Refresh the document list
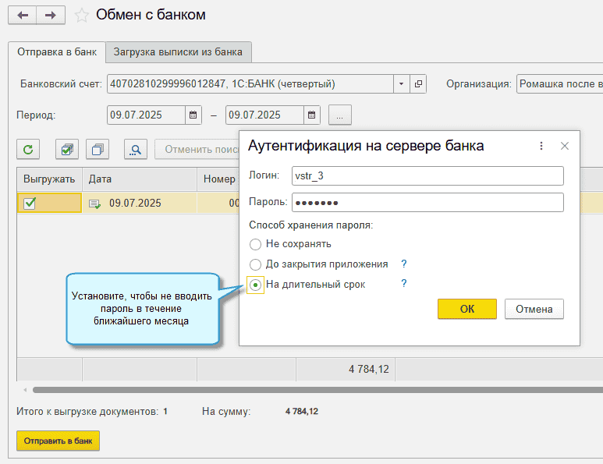Screen dimensions: 603x464 28,149
